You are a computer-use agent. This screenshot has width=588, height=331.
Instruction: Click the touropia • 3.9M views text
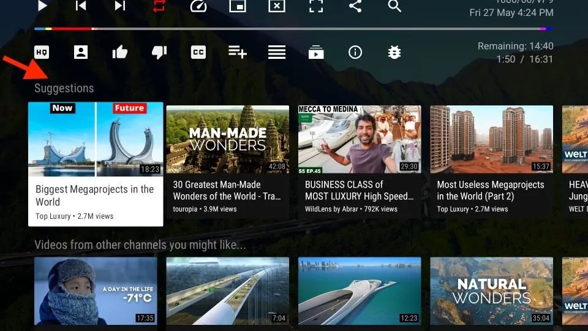click(205, 209)
